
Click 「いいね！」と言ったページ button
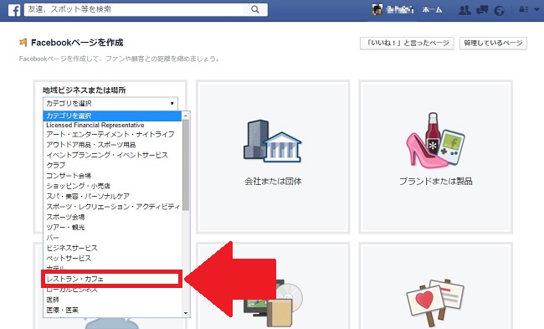coord(407,43)
